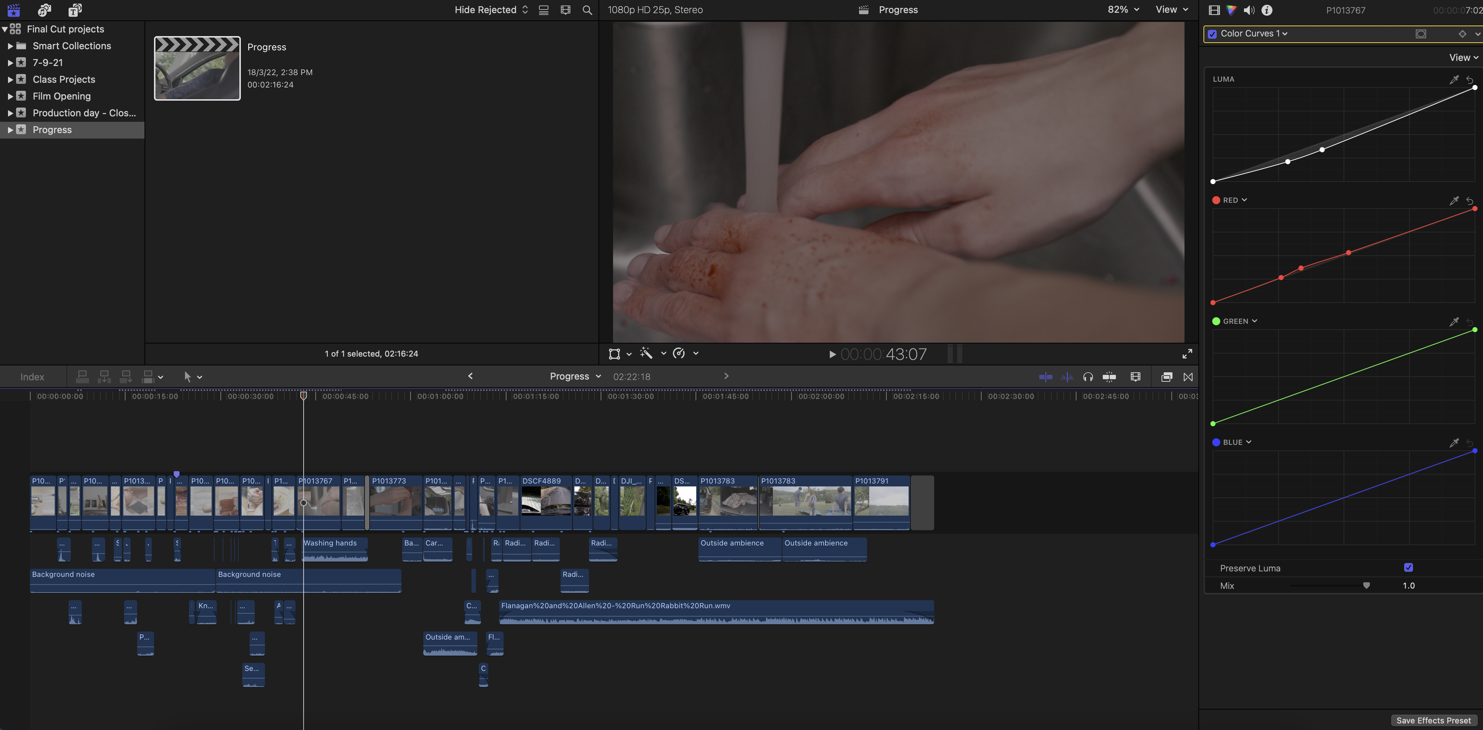The width and height of the screenshot is (1483, 730).
Task: Disable the Color Curves 1 checkbox
Action: click(1213, 34)
